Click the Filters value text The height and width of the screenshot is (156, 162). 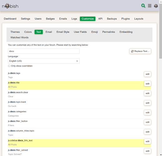tap(11, 125)
